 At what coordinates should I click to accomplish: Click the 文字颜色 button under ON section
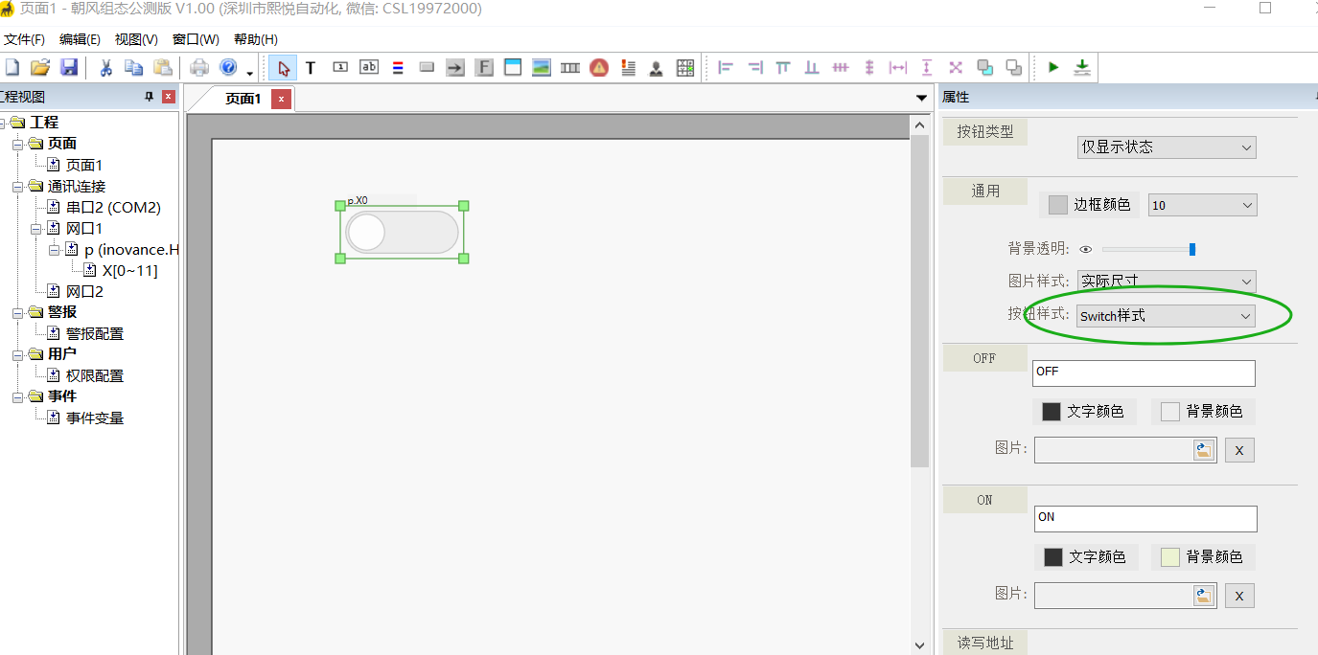(x=1085, y=557)
